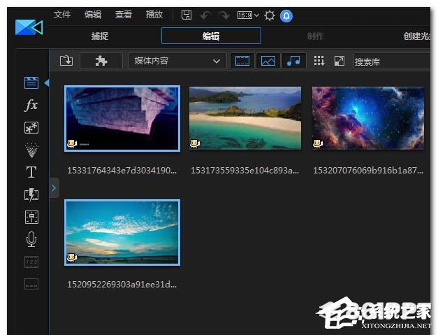Open the Media Room clapperboard icon

click(31, 83)
